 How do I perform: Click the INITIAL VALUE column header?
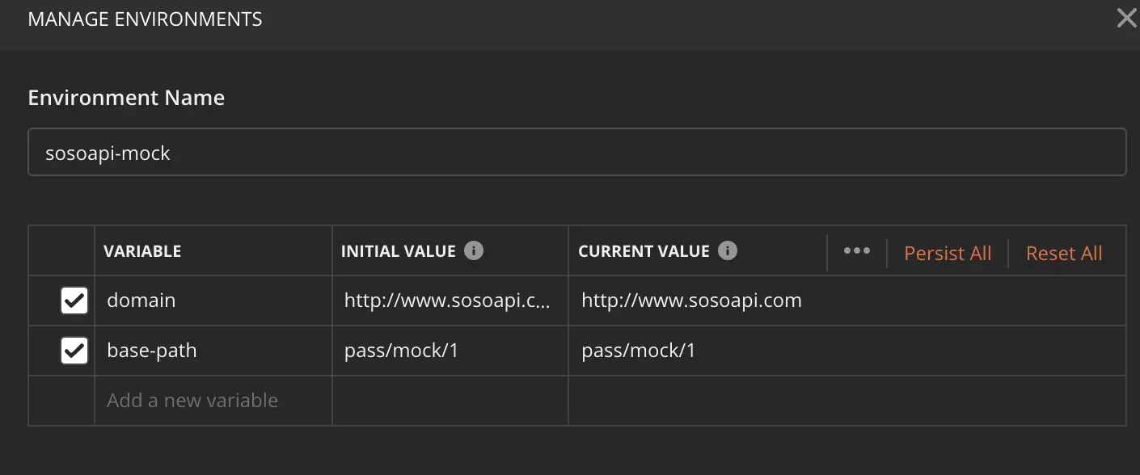tap(398, 251)
